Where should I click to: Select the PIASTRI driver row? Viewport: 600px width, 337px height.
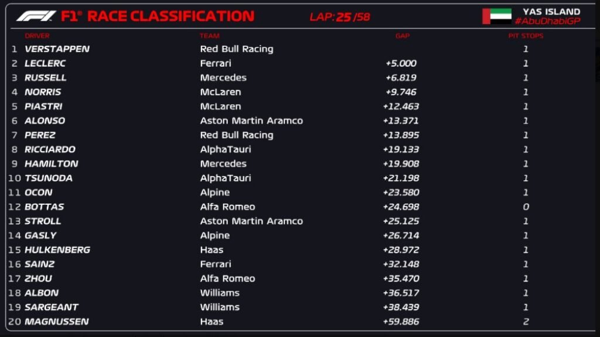(x=300, y=106)
